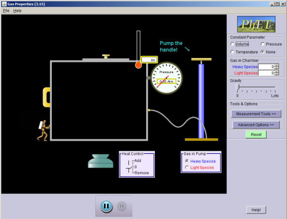287x219 pixels.
Task: Open the File menu
Action: coord(6,11)
